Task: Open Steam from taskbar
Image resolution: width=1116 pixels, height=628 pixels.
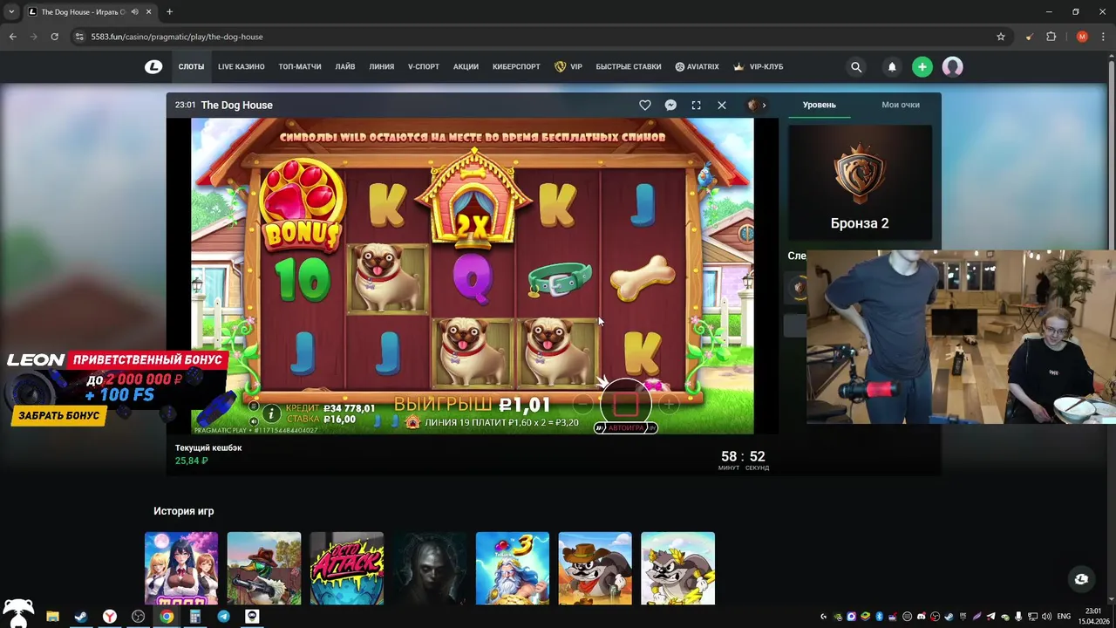Action: tap(81, 617)
